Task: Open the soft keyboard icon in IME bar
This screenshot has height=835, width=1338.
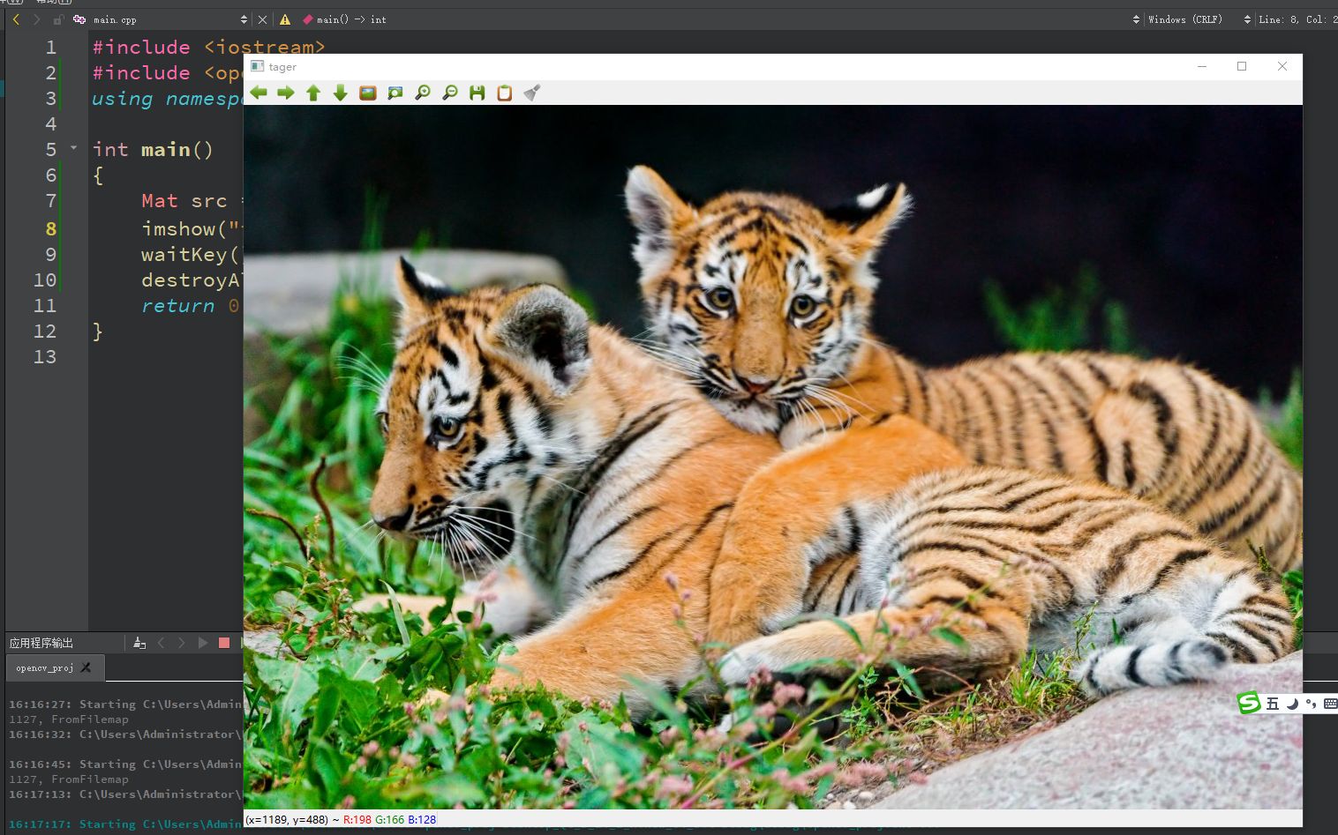Action: (x=1330, y=703)
